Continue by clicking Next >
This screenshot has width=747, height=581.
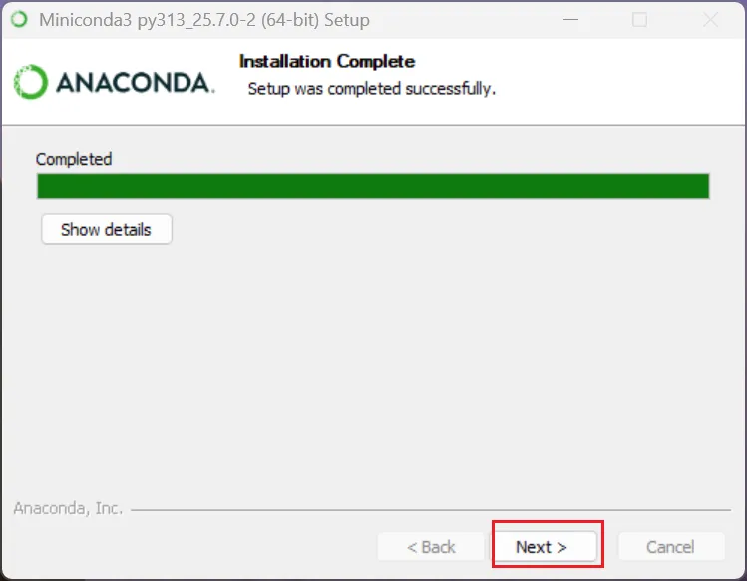pyautogui.click(x=544, y=547)
